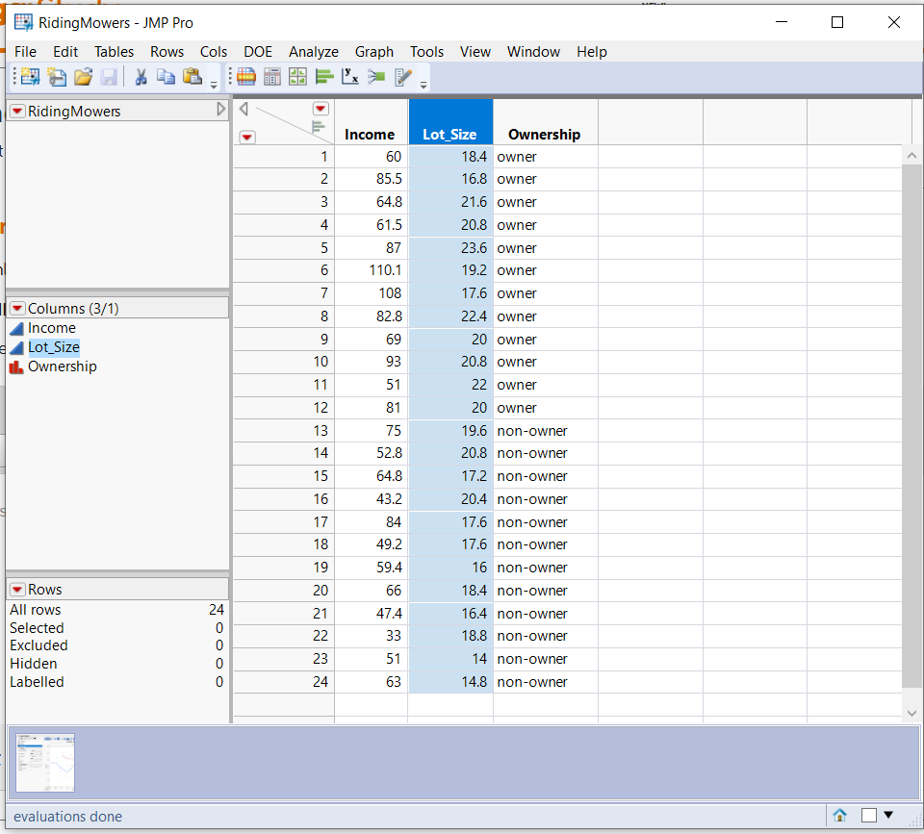Click the nominal bars icon beside Ownership
Viewport: 924px width, 834px height.
click(16, 366)
